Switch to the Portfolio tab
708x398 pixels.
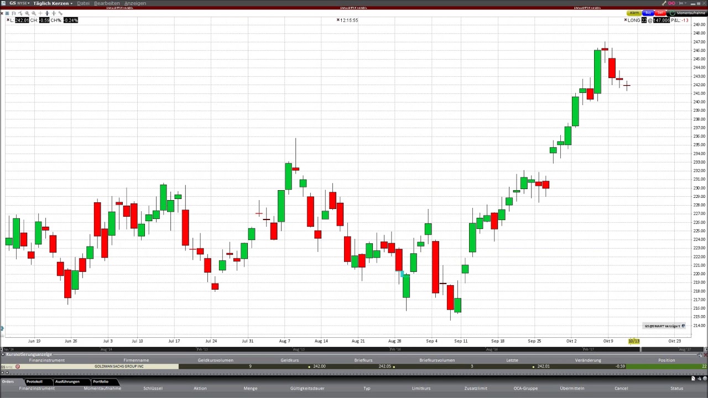(x=101, y=381)
